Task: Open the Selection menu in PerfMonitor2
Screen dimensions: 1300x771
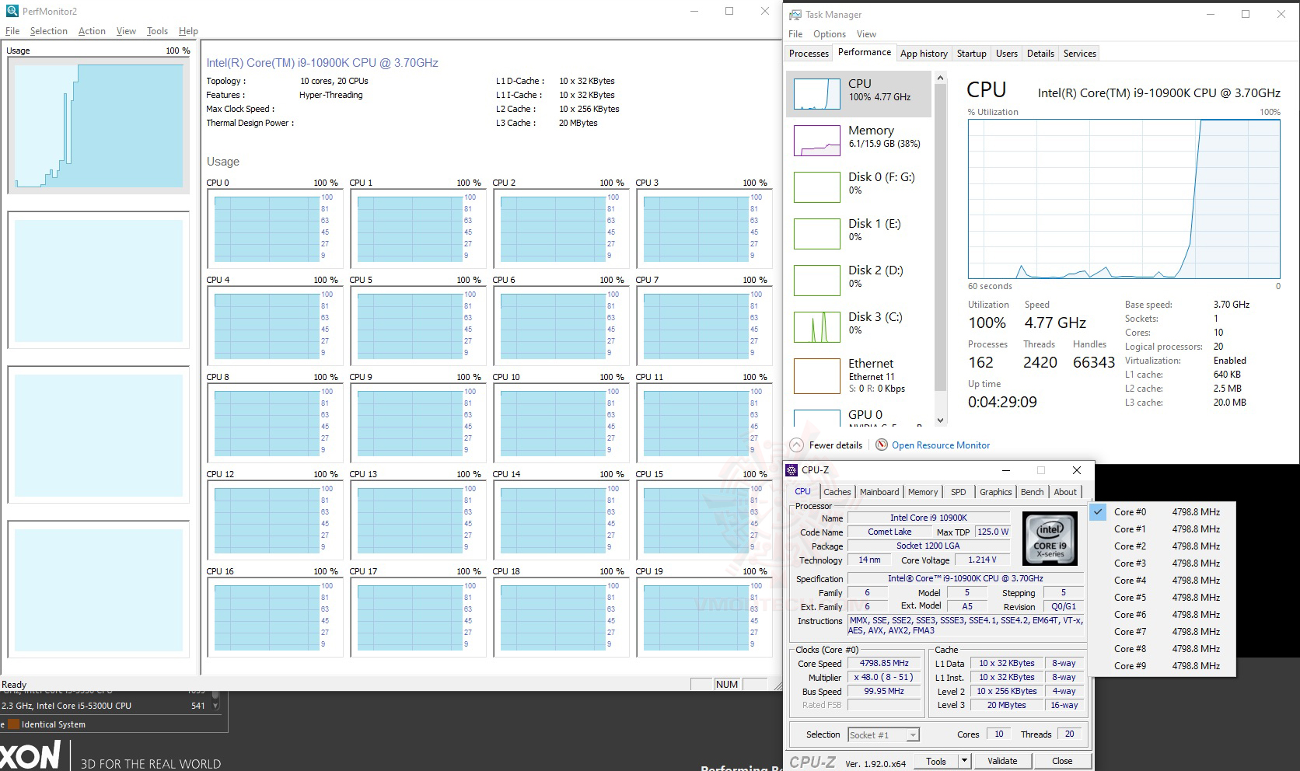Action: click(49, 31)
